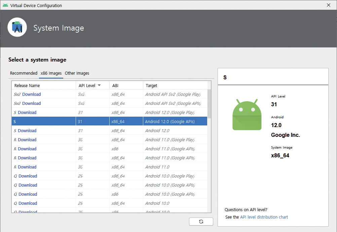Click the Android icon in the title bar

pos(5,5)
